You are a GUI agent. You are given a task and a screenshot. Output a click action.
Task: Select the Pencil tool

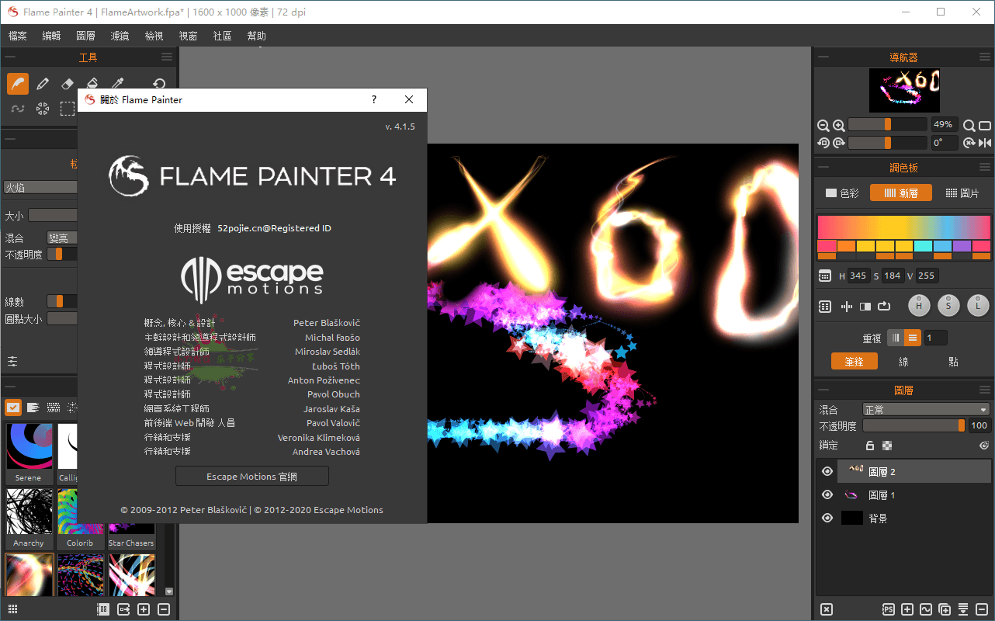pos(43,84)
